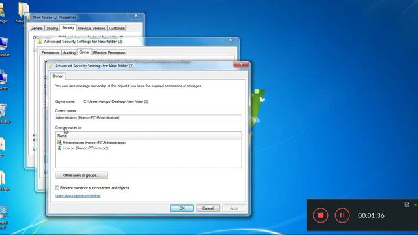Open Owner tab in back Advanced Security window
This screenshot has width=418, height=235.
tap(84, 52)
